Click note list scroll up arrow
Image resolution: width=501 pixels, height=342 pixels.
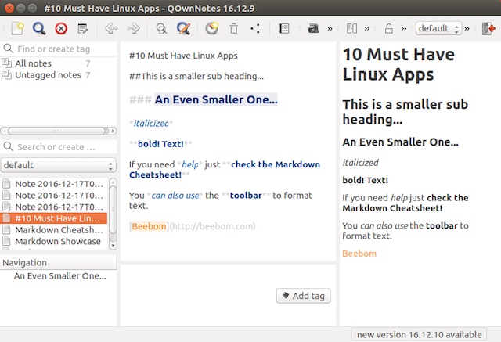coord(113,182)
